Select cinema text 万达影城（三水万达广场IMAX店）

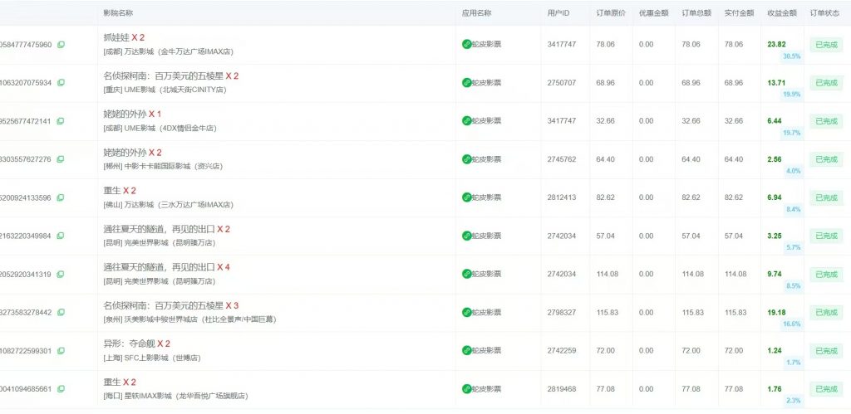pos(179,204)
